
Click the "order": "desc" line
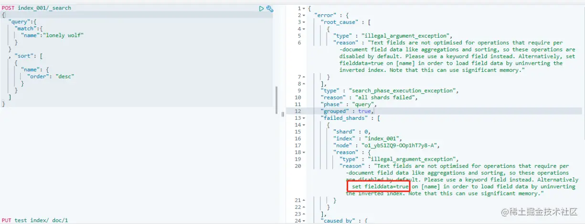pyautogui.click(x=51, y=77)
